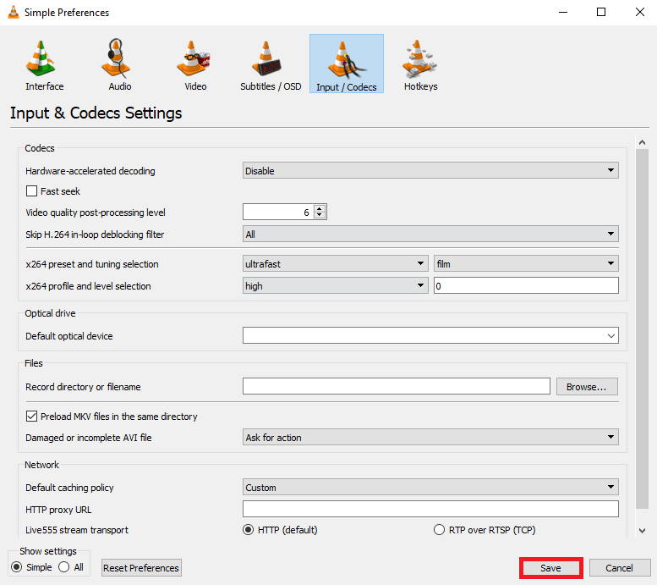Open the Default caching policy dropdown

(430, 488)
